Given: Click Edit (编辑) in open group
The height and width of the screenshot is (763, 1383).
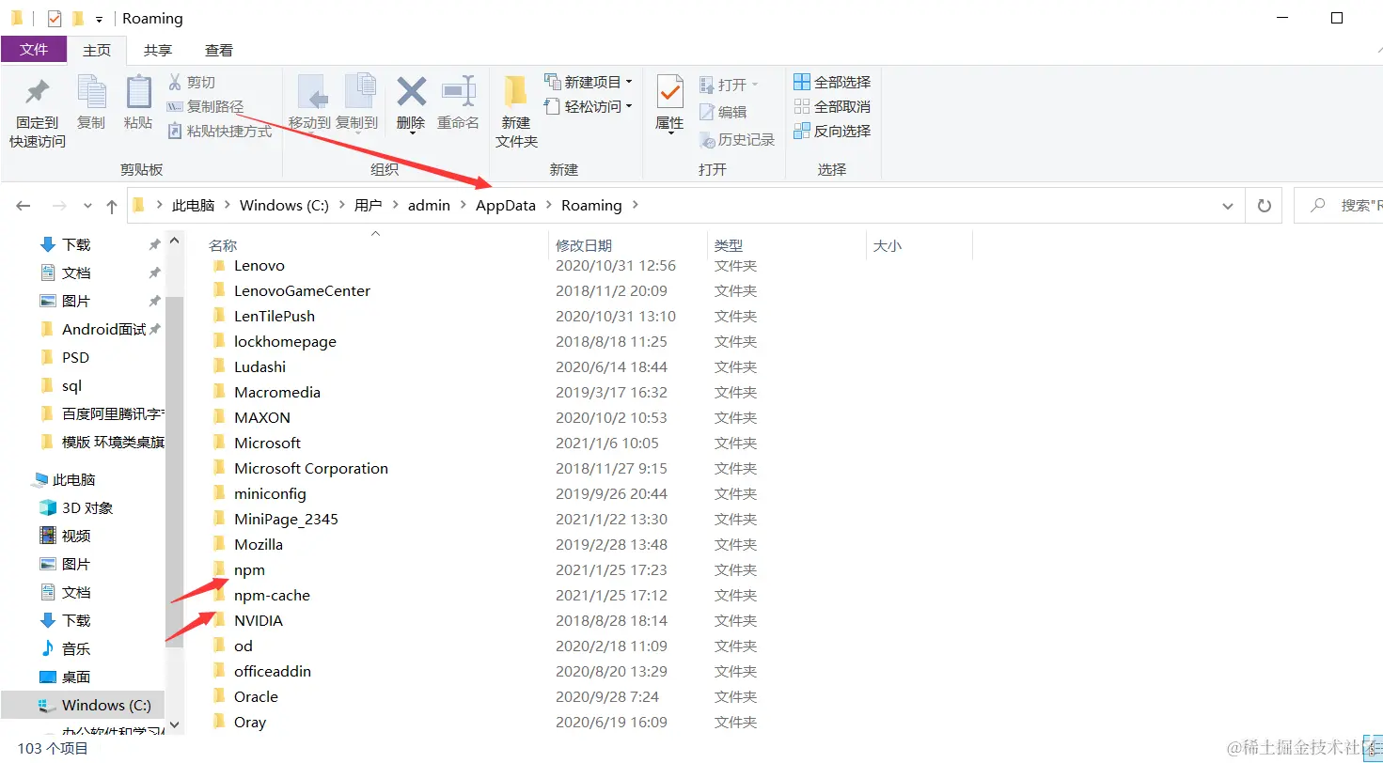Looking at the screenshot, I should 723,112.
